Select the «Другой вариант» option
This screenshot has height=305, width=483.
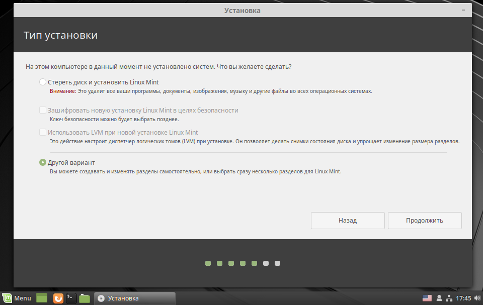[42, 162]
